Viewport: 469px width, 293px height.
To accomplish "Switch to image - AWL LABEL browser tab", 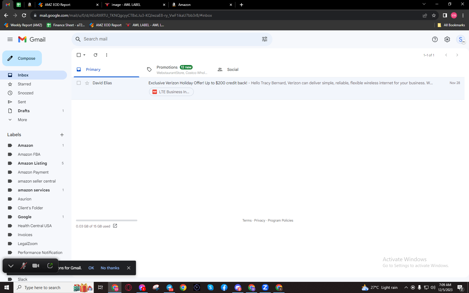I will tap(135, 5).
